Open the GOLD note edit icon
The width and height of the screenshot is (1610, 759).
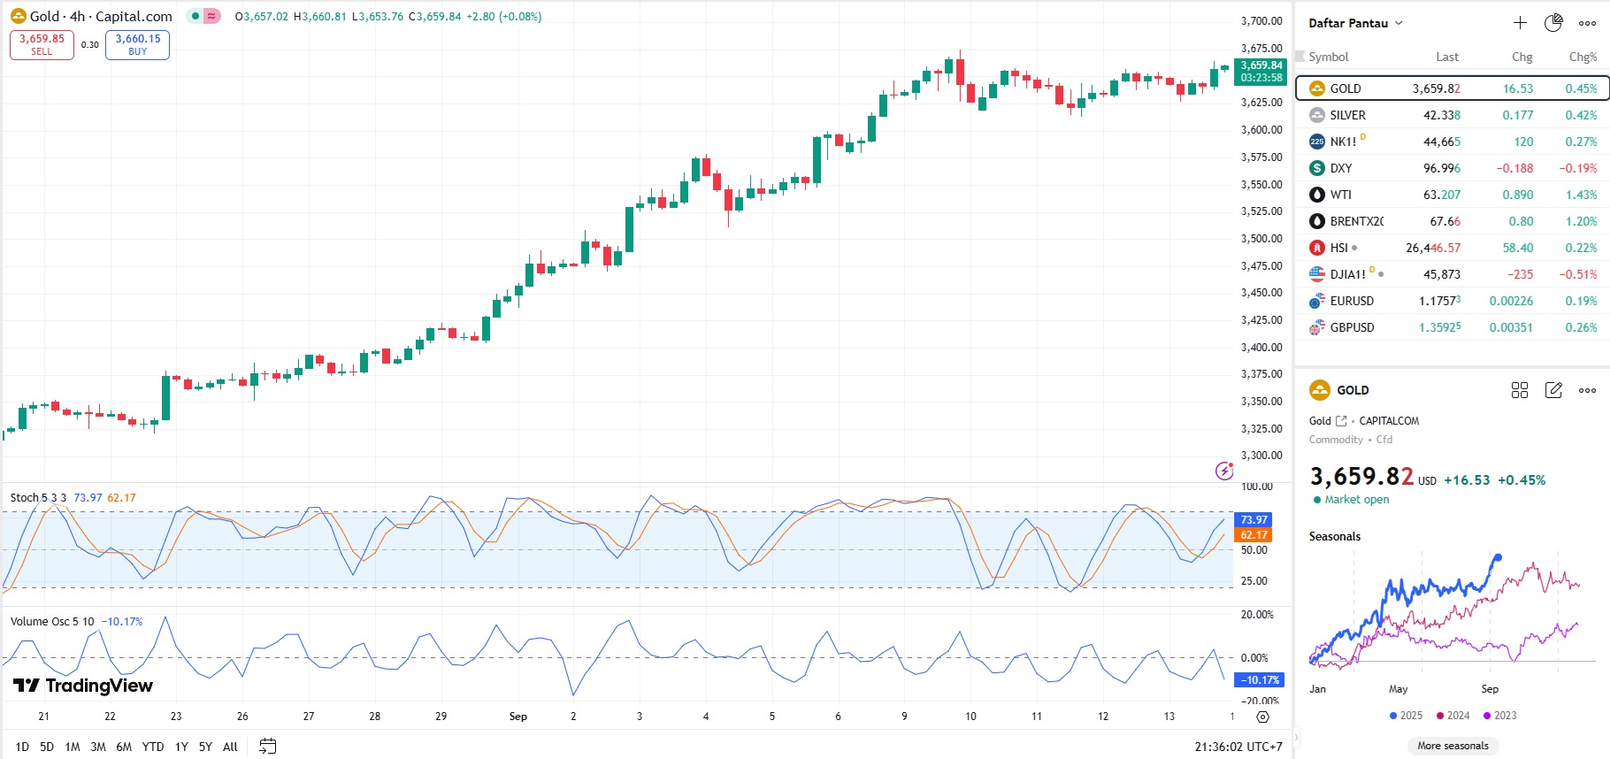pos(1553,390)
